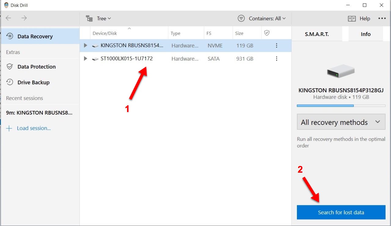
Task: Switch to the S.M.A.R.T. tab
Action: tap(317, 34)
